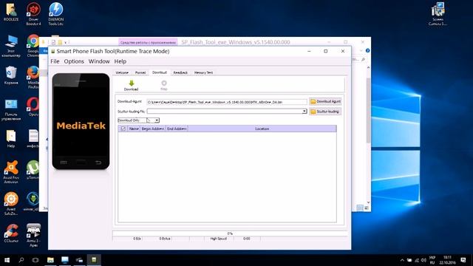Click the taskbar Search magnifier icon
Viewport: 473px width, 266px height.
point(21,260)
